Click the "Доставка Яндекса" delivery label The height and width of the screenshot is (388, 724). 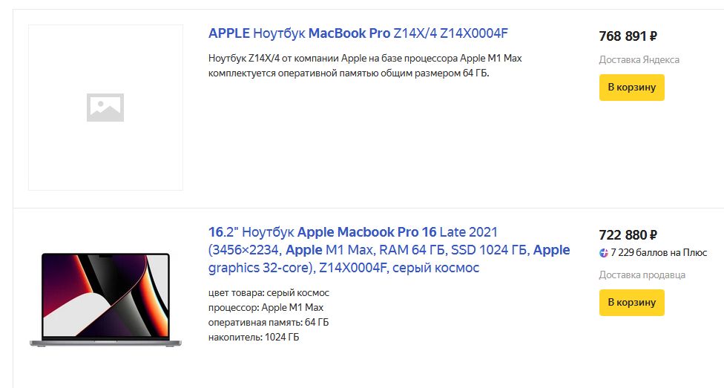pos(639,60)
